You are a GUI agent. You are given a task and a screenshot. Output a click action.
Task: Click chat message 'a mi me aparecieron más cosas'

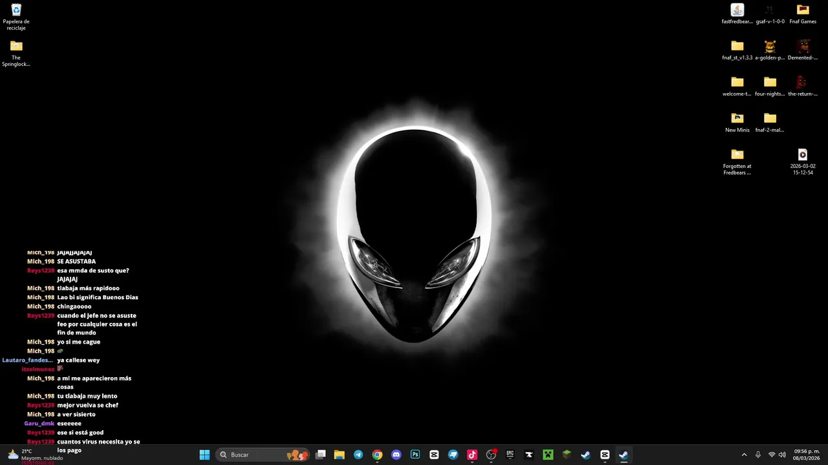point(94,382)
